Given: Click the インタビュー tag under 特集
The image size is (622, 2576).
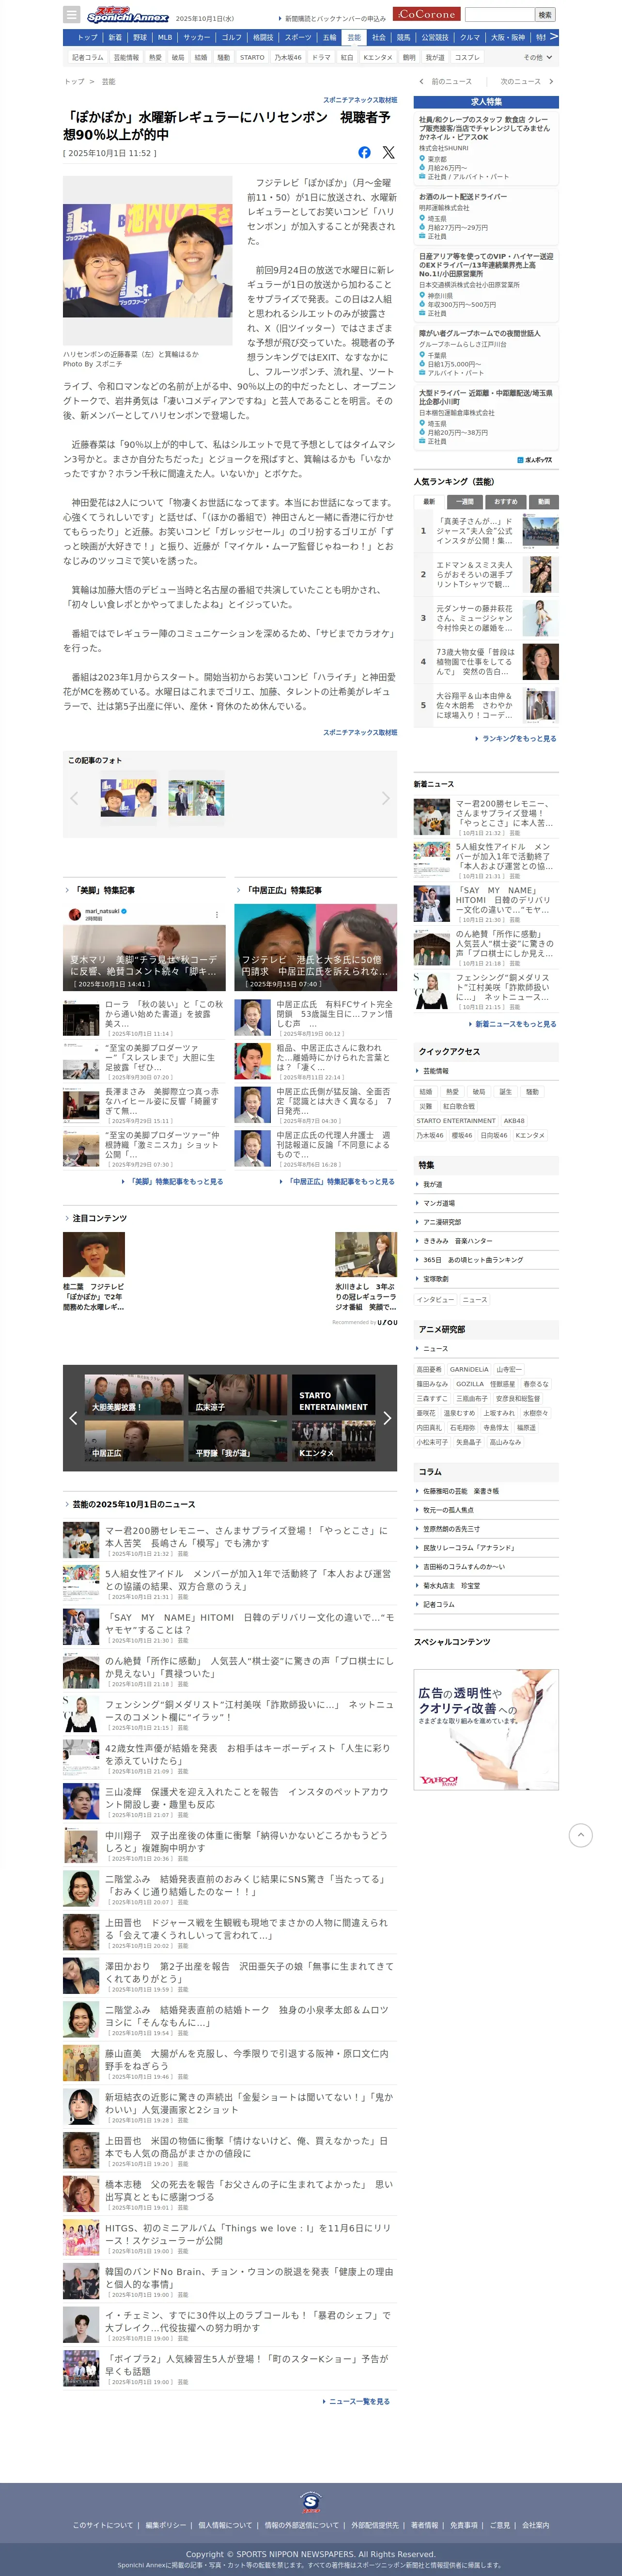Looking at the screenshot, I should click(435, 1299).
